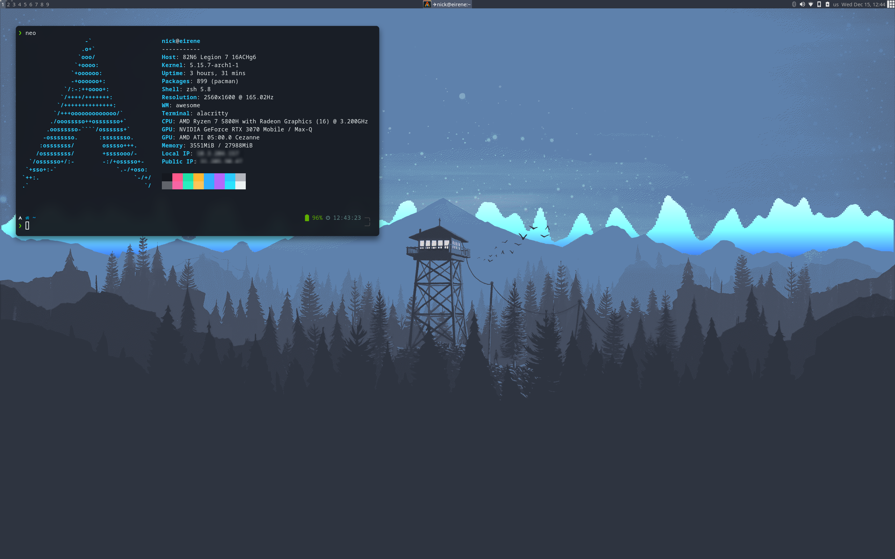This screenshot has height=559, width=895.
Task: Click the phone device tray icon
Action: click(x=819, y=5)
